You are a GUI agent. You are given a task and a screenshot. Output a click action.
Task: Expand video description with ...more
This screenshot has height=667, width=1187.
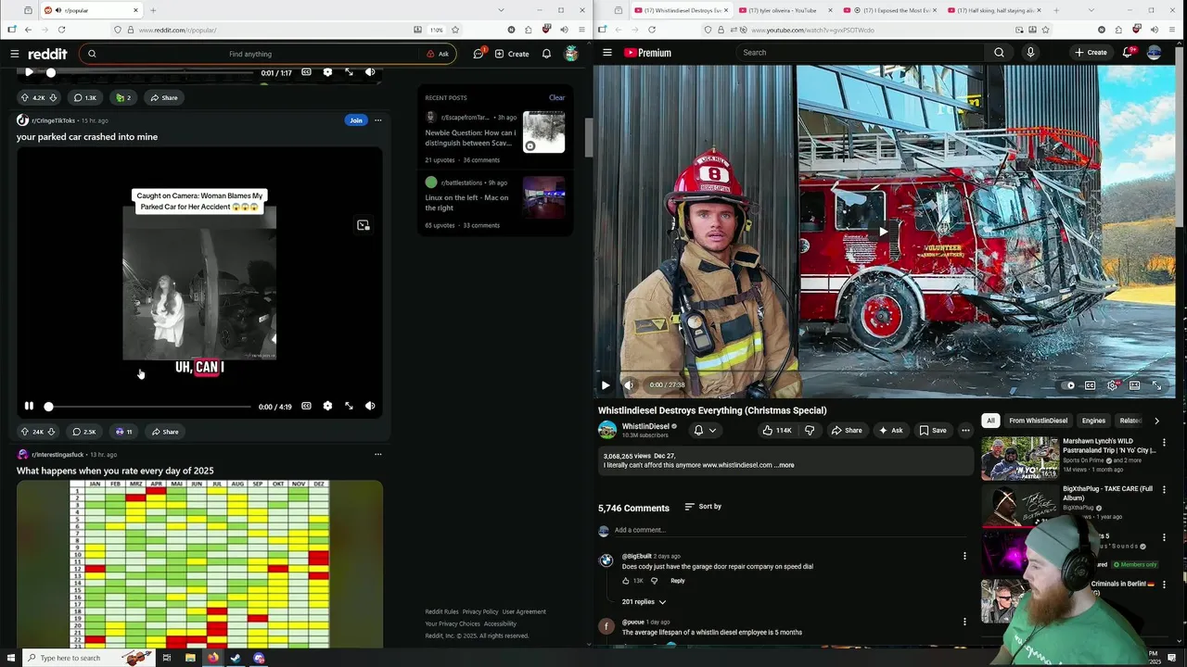click(785, 465)
